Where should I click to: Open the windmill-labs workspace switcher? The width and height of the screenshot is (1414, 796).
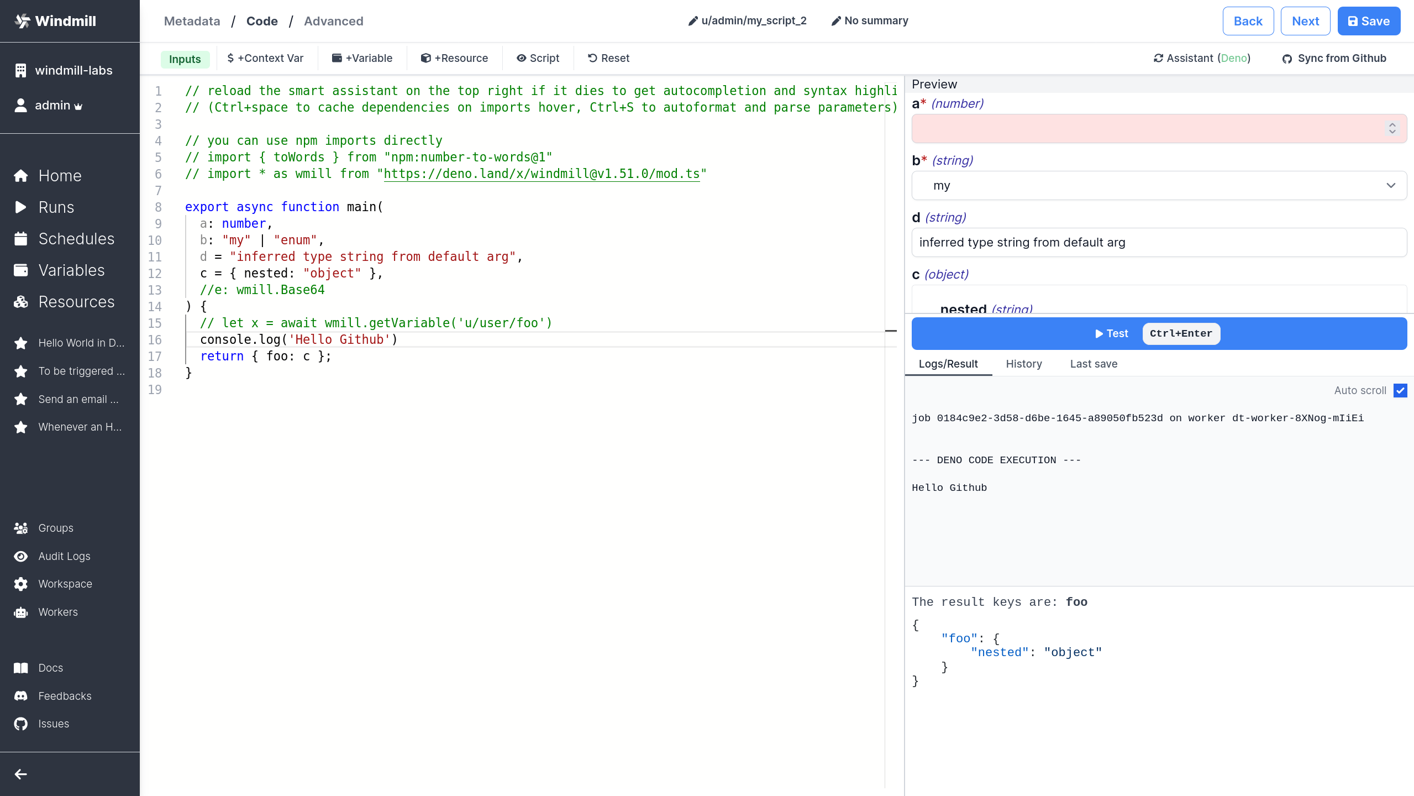[73, 70]
